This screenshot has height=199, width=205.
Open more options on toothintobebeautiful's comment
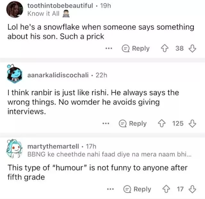pyautogui.click(x=109, y=49)
